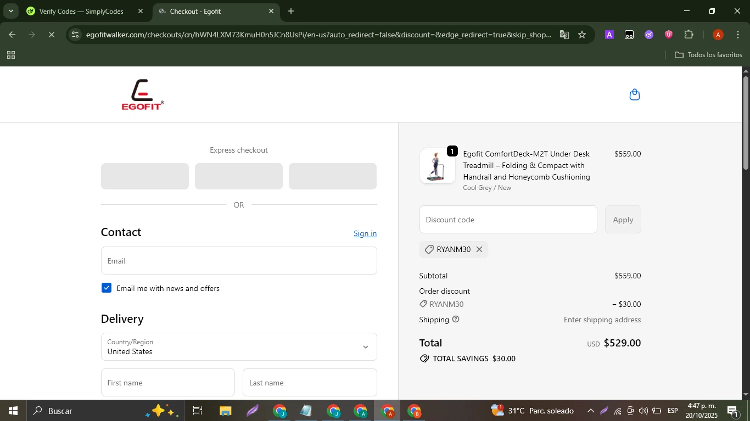
Task: Remove the RYANM30 discount tag
Action: [x=479, y=249]
